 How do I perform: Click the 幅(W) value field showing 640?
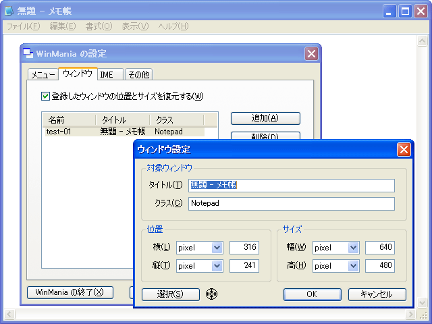[x=380, y=248]
